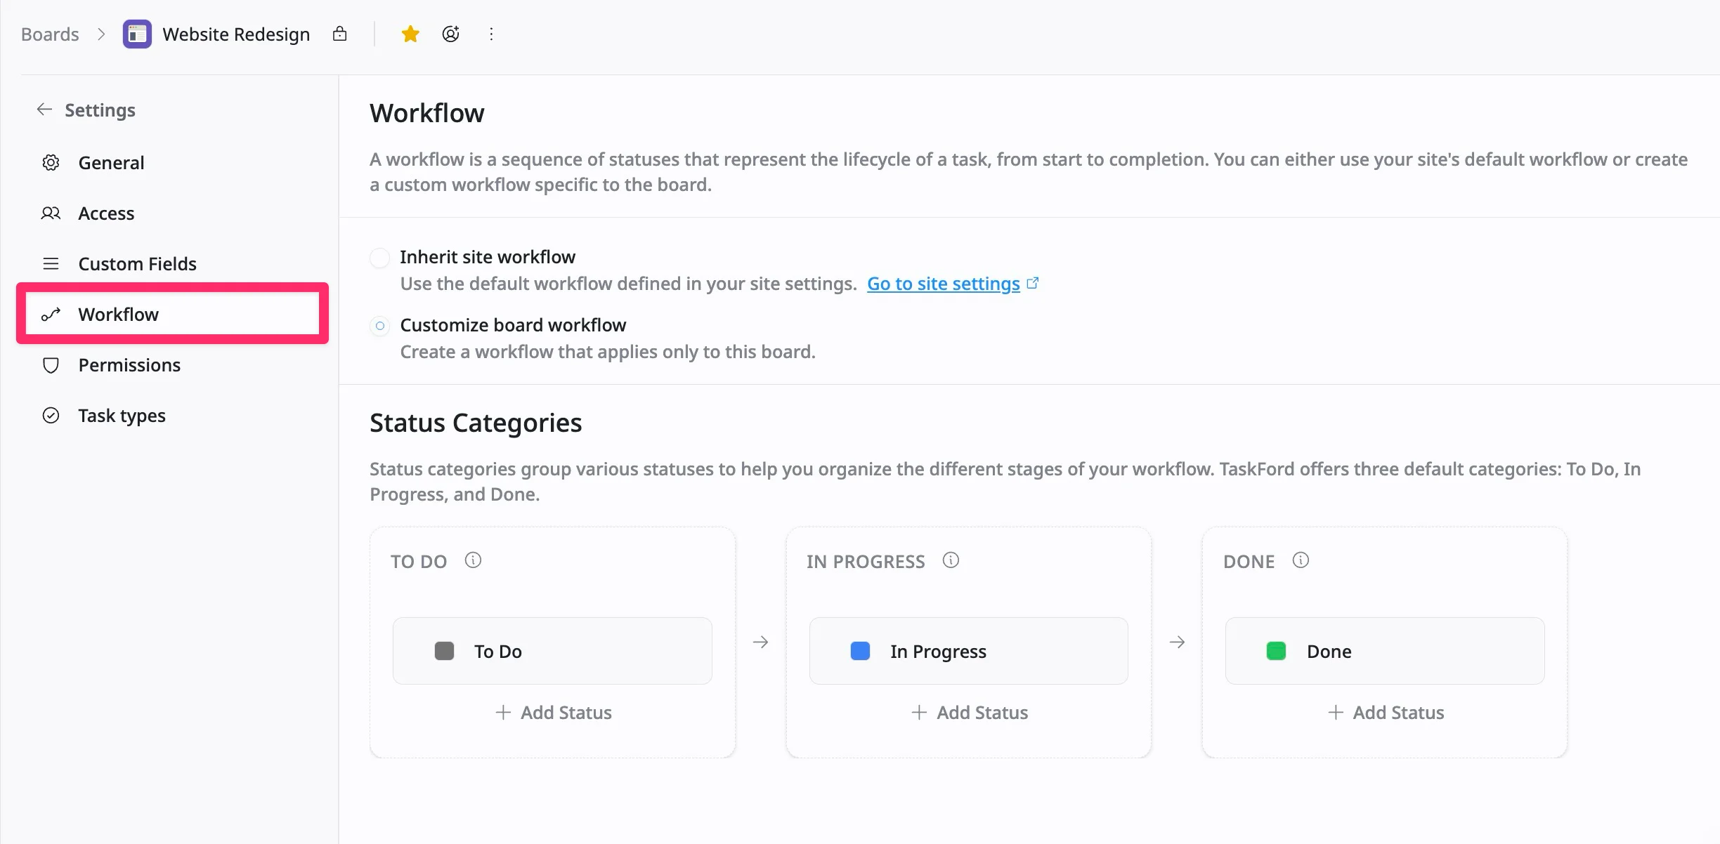Click the breadcrumb chevron after Boards

click(x=101, y=34)
